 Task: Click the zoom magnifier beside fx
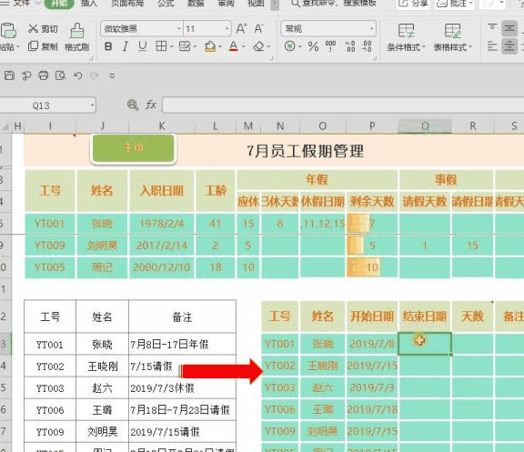[x=133, y=105]
